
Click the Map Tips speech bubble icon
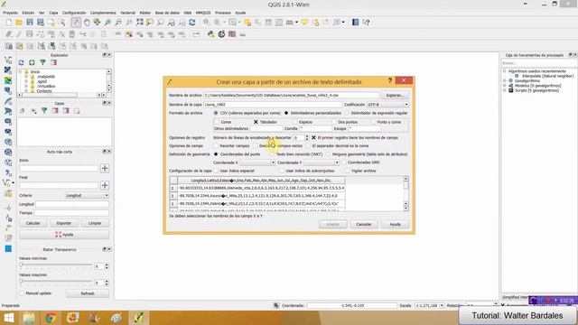[x=304, y=23]
